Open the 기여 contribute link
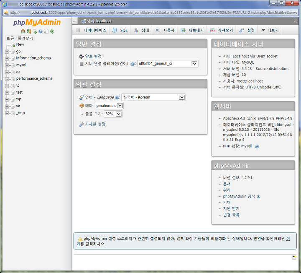 pyautogui.click(x=227, y=203)
